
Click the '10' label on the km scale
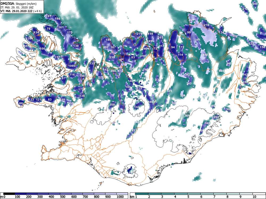click(254, 197)
